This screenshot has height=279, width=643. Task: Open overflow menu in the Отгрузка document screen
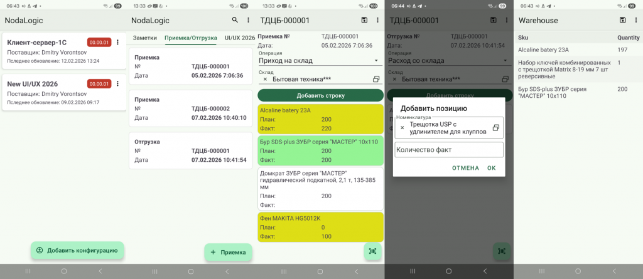507,20
